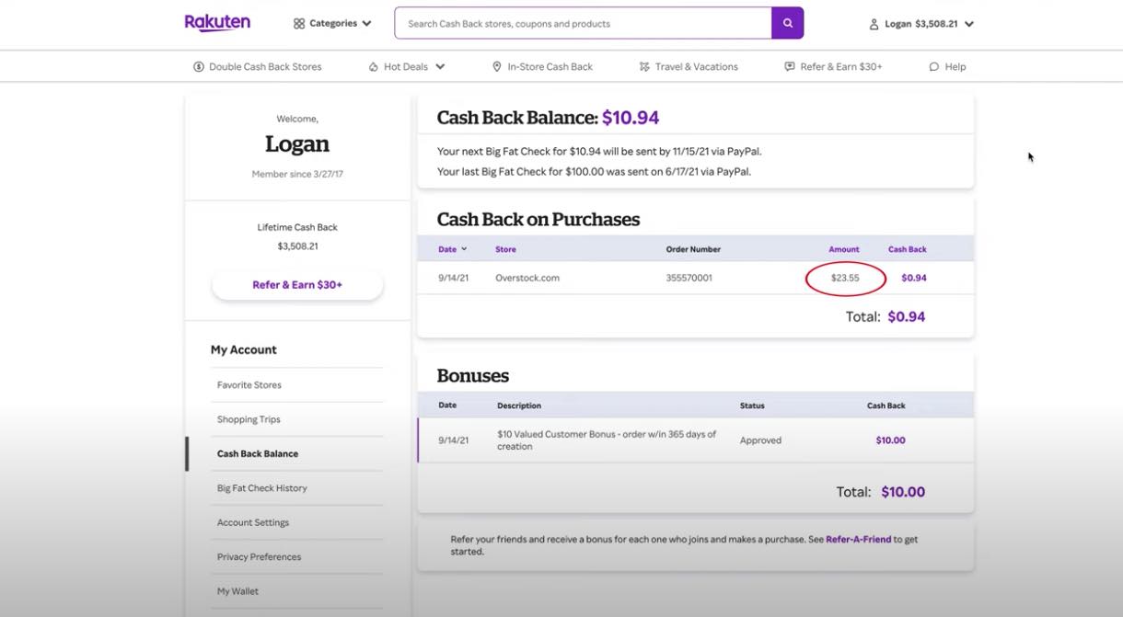Viewport: 1123px width, 617px height.
Task: Click the In-Store Cash Back pin icon
Action: pos(497,66)
